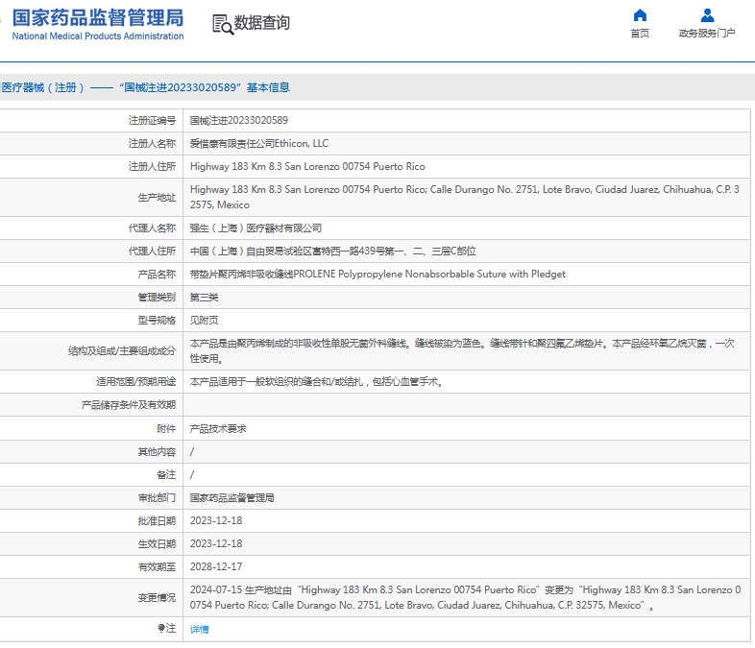Click the lightbulb icon beside 注
The width and height of the screenshot is (755, 648).
[x=161, y=628]
